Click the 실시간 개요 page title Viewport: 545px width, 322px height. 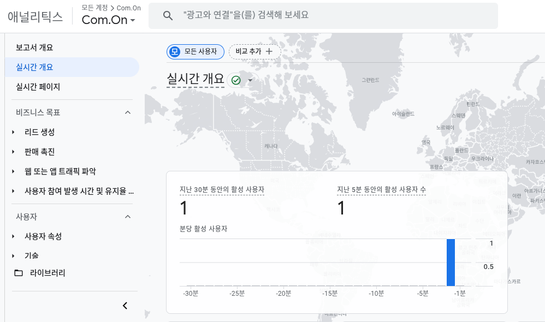196,79
